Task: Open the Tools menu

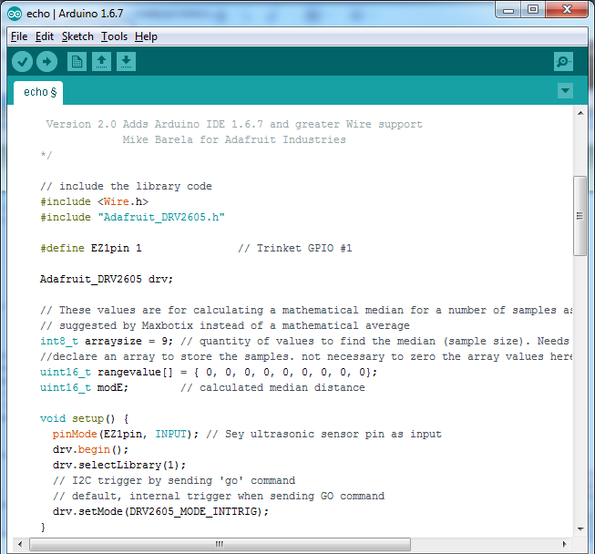Action: pos(114,36)
